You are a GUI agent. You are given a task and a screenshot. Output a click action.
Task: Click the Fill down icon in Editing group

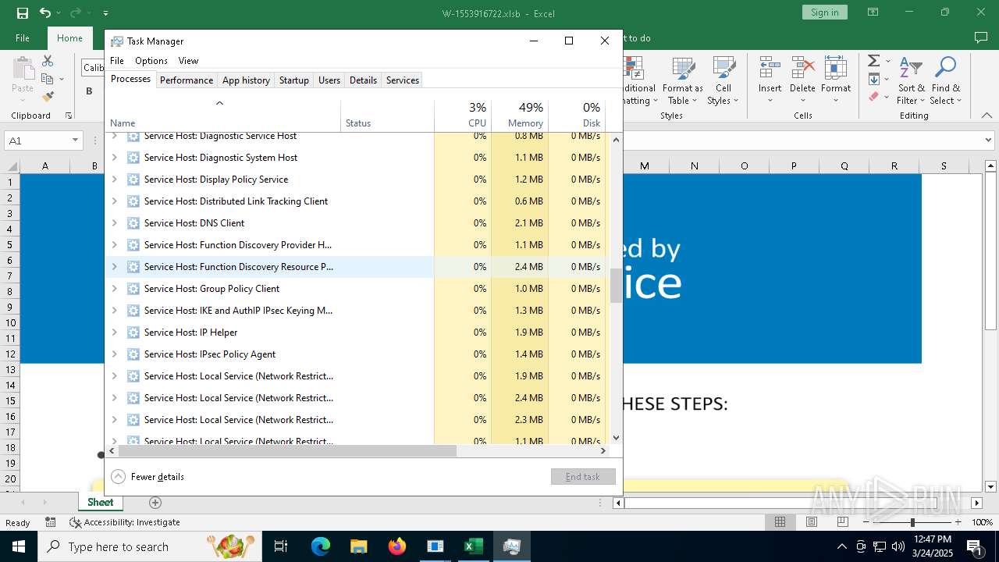pos(874,79)
